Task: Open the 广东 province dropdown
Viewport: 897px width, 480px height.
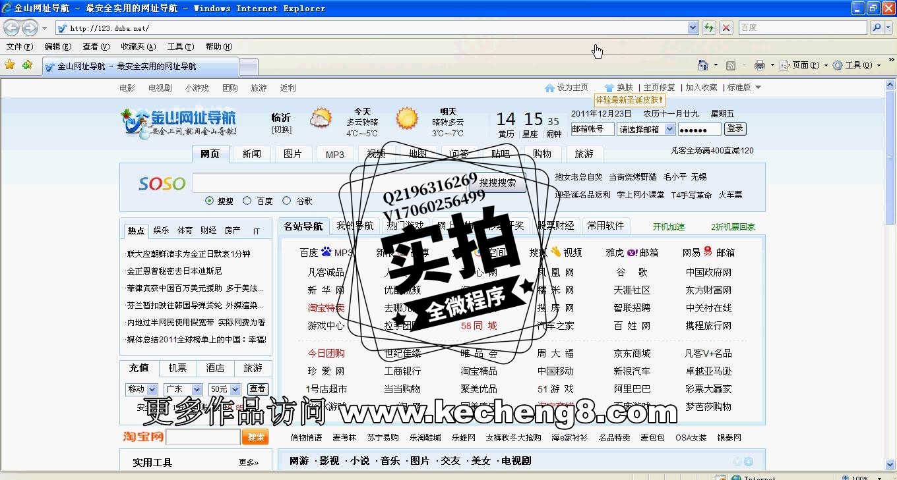Action: (x=183, y=389)
